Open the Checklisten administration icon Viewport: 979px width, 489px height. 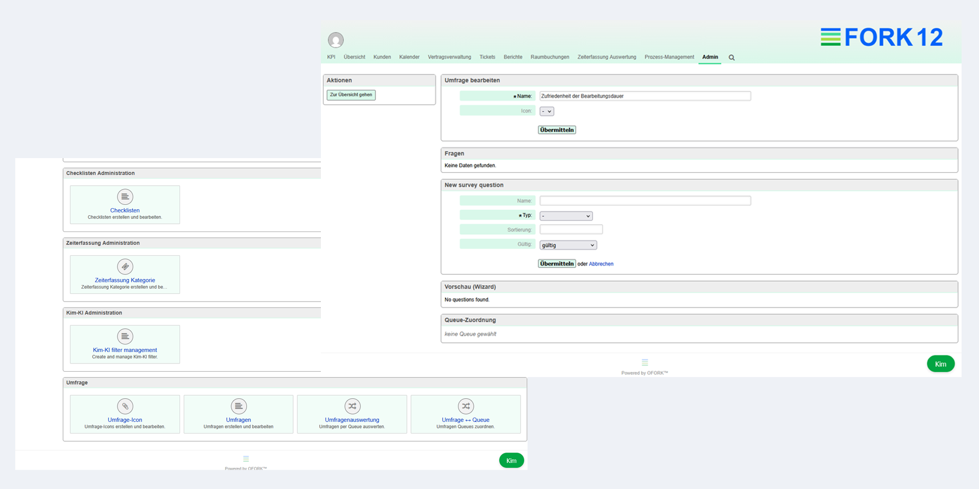pos(125,197)
